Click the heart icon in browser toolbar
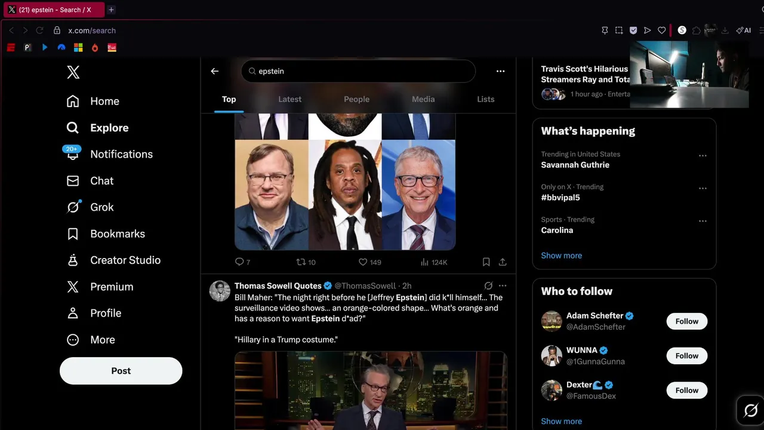 click(x=661, y=30)
